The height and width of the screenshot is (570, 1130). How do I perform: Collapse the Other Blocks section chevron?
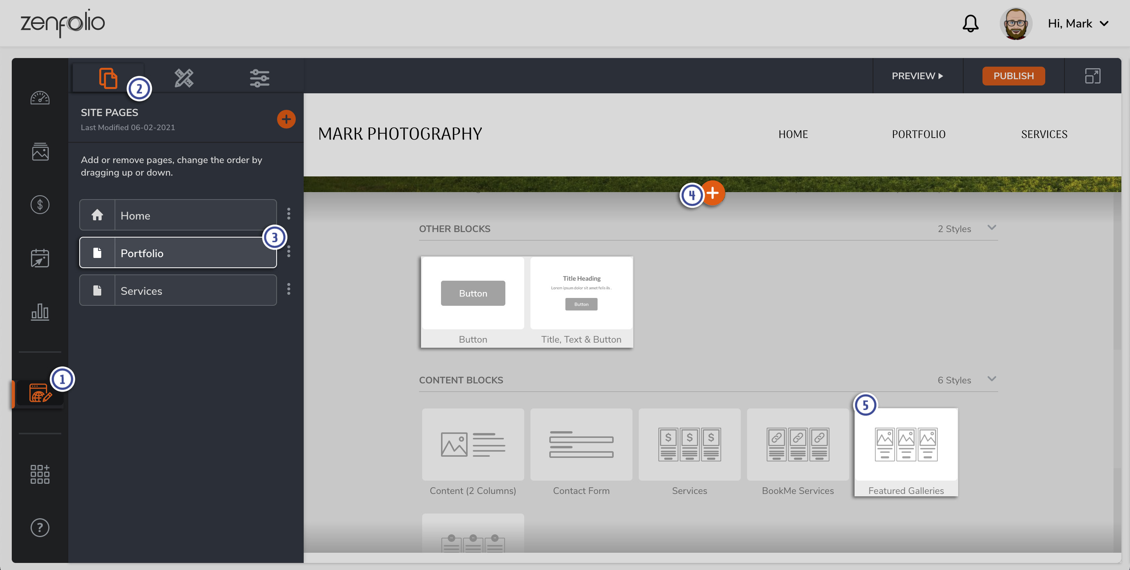point(992,227)
